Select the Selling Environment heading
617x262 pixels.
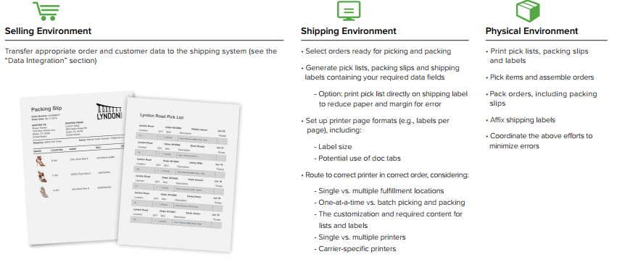pyautogui.click(x=48, y=31)
